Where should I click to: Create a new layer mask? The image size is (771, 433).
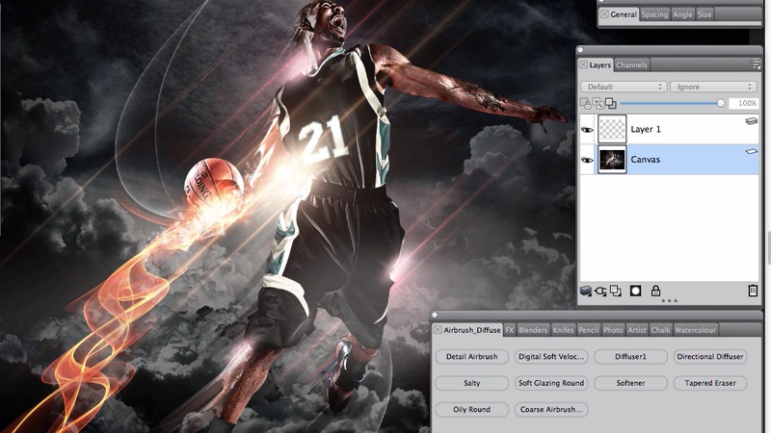click(635, 292)
